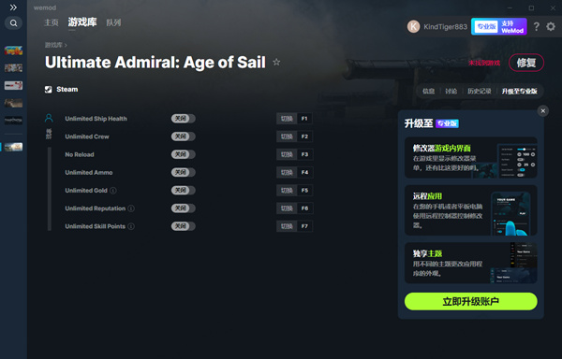
Task: Open the settings gear icon
Action: click(x=551, y=26)
